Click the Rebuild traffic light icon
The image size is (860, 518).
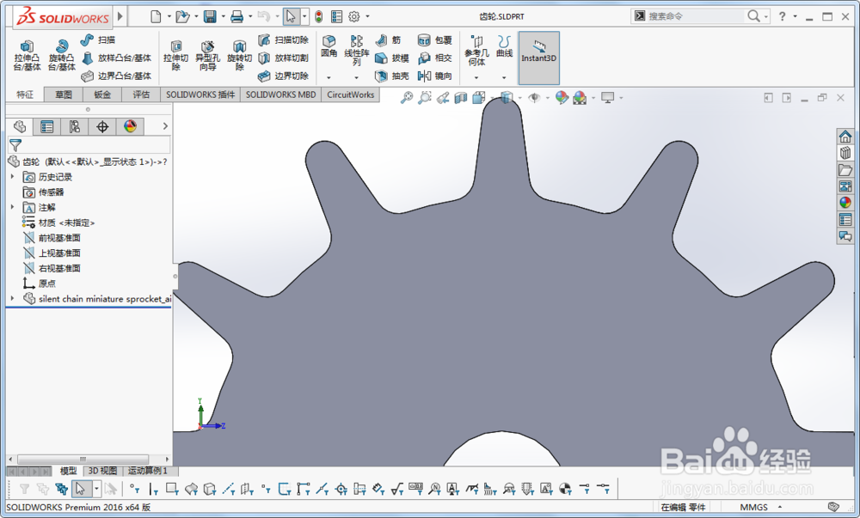(x=319, y=17)
